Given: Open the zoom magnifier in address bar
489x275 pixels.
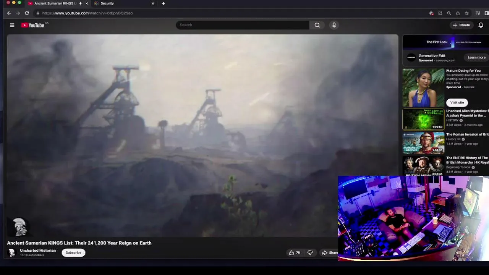Looking at the screenshot, I should tap(449, 13).
